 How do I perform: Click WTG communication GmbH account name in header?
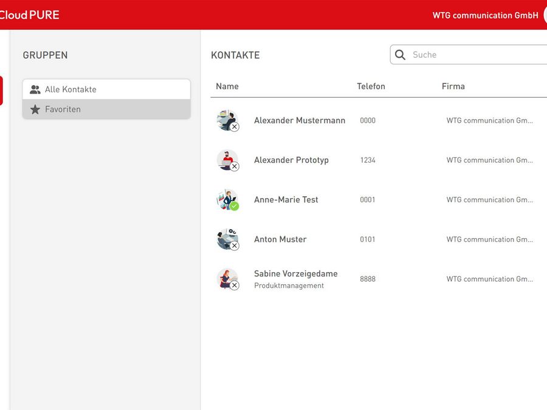[485, 15]
